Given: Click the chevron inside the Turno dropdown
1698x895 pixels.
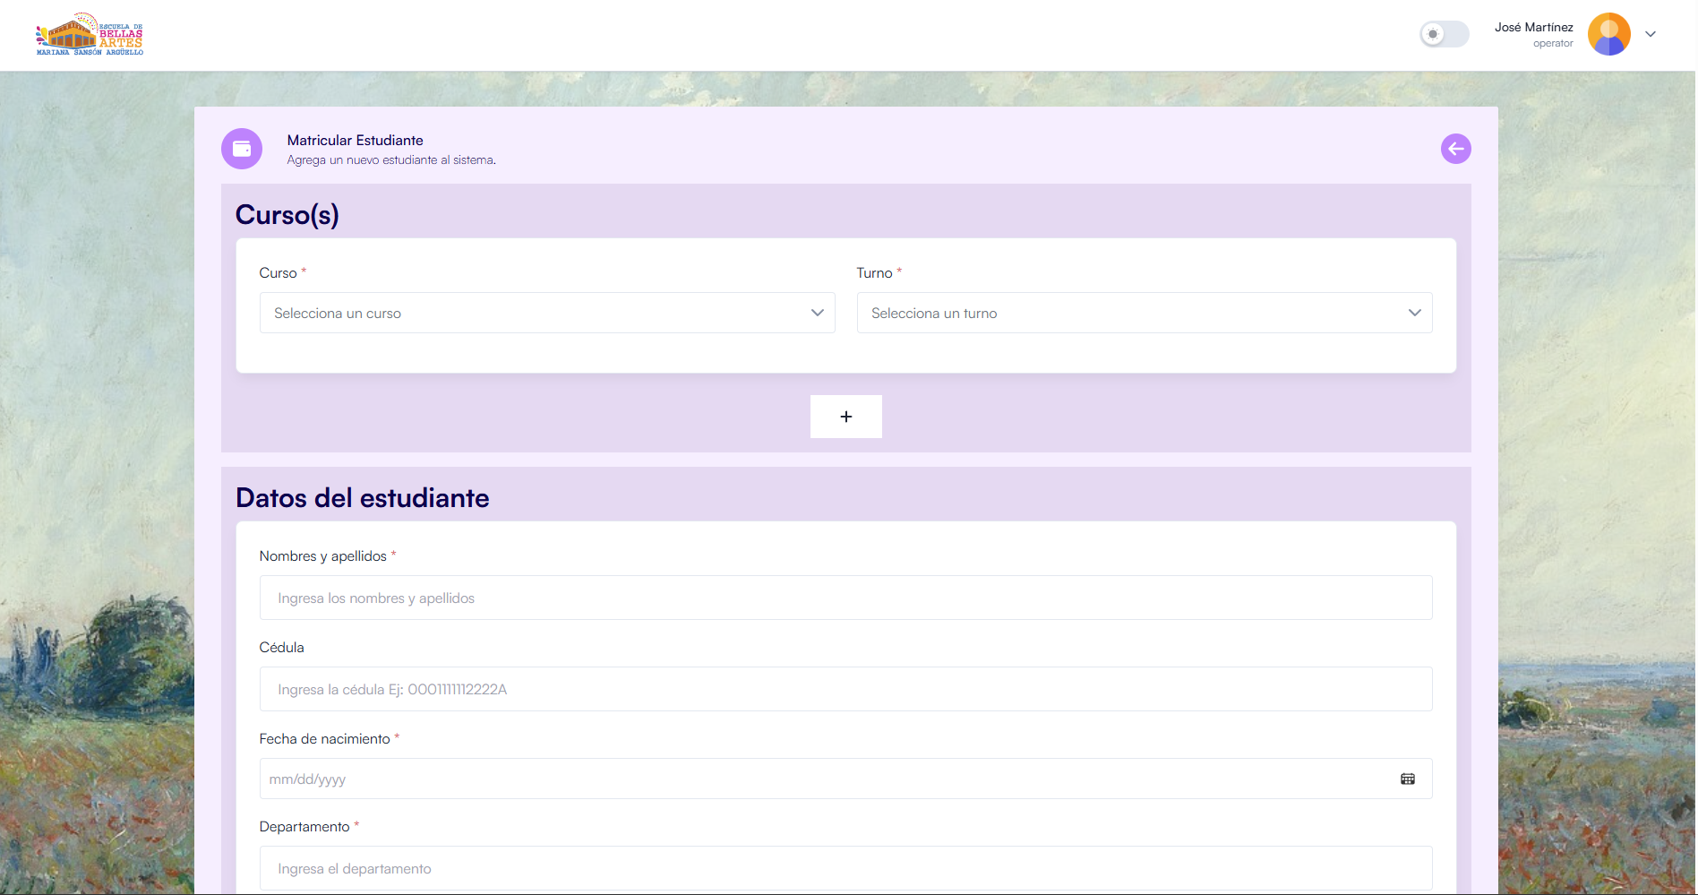Looking at the screenshot, I should 1414,313.
